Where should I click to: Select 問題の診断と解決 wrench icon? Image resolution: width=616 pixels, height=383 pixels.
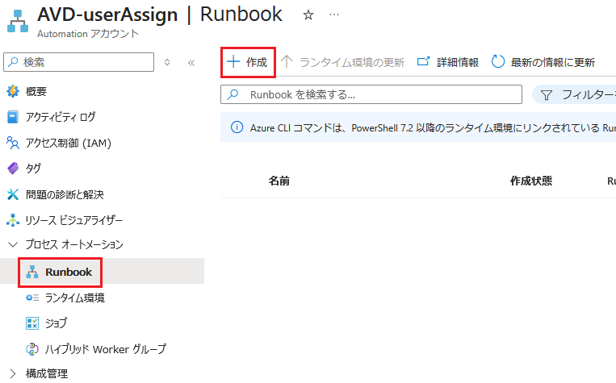(12, 194)
